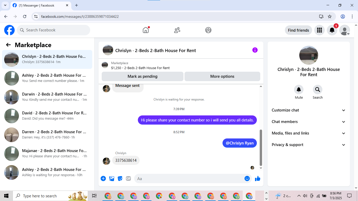Bookmark this page star icon
Screen dimensions: 358x201
point(330,16)
